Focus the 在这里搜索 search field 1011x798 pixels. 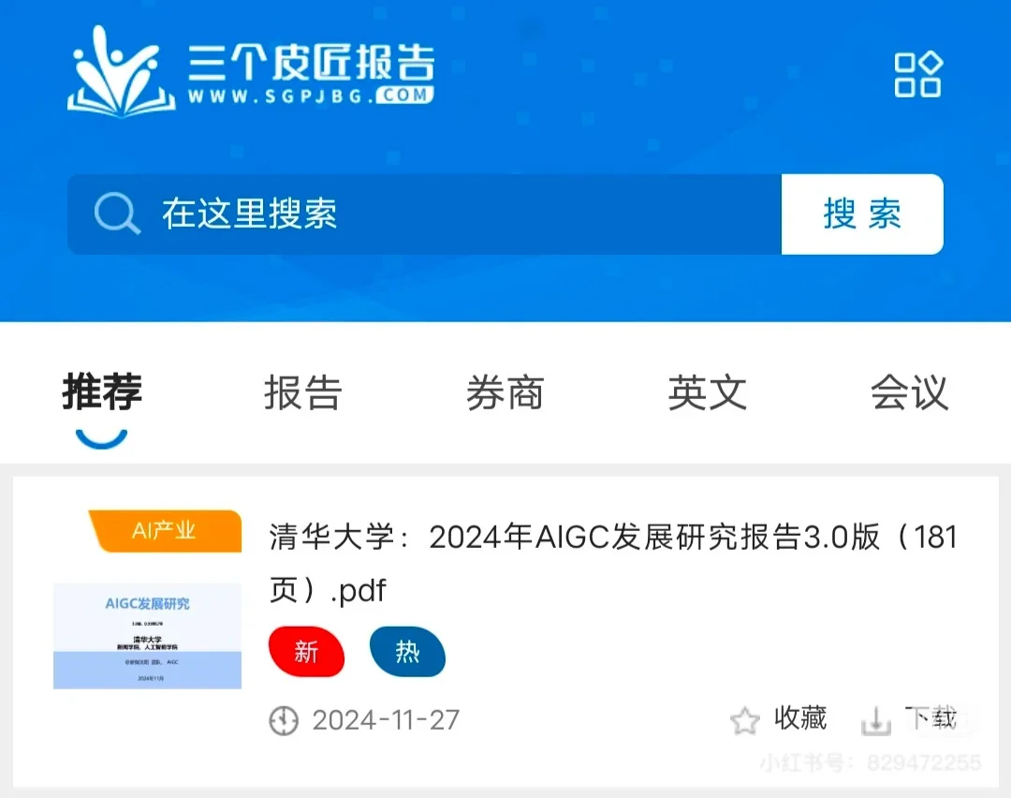click(424, 214)
